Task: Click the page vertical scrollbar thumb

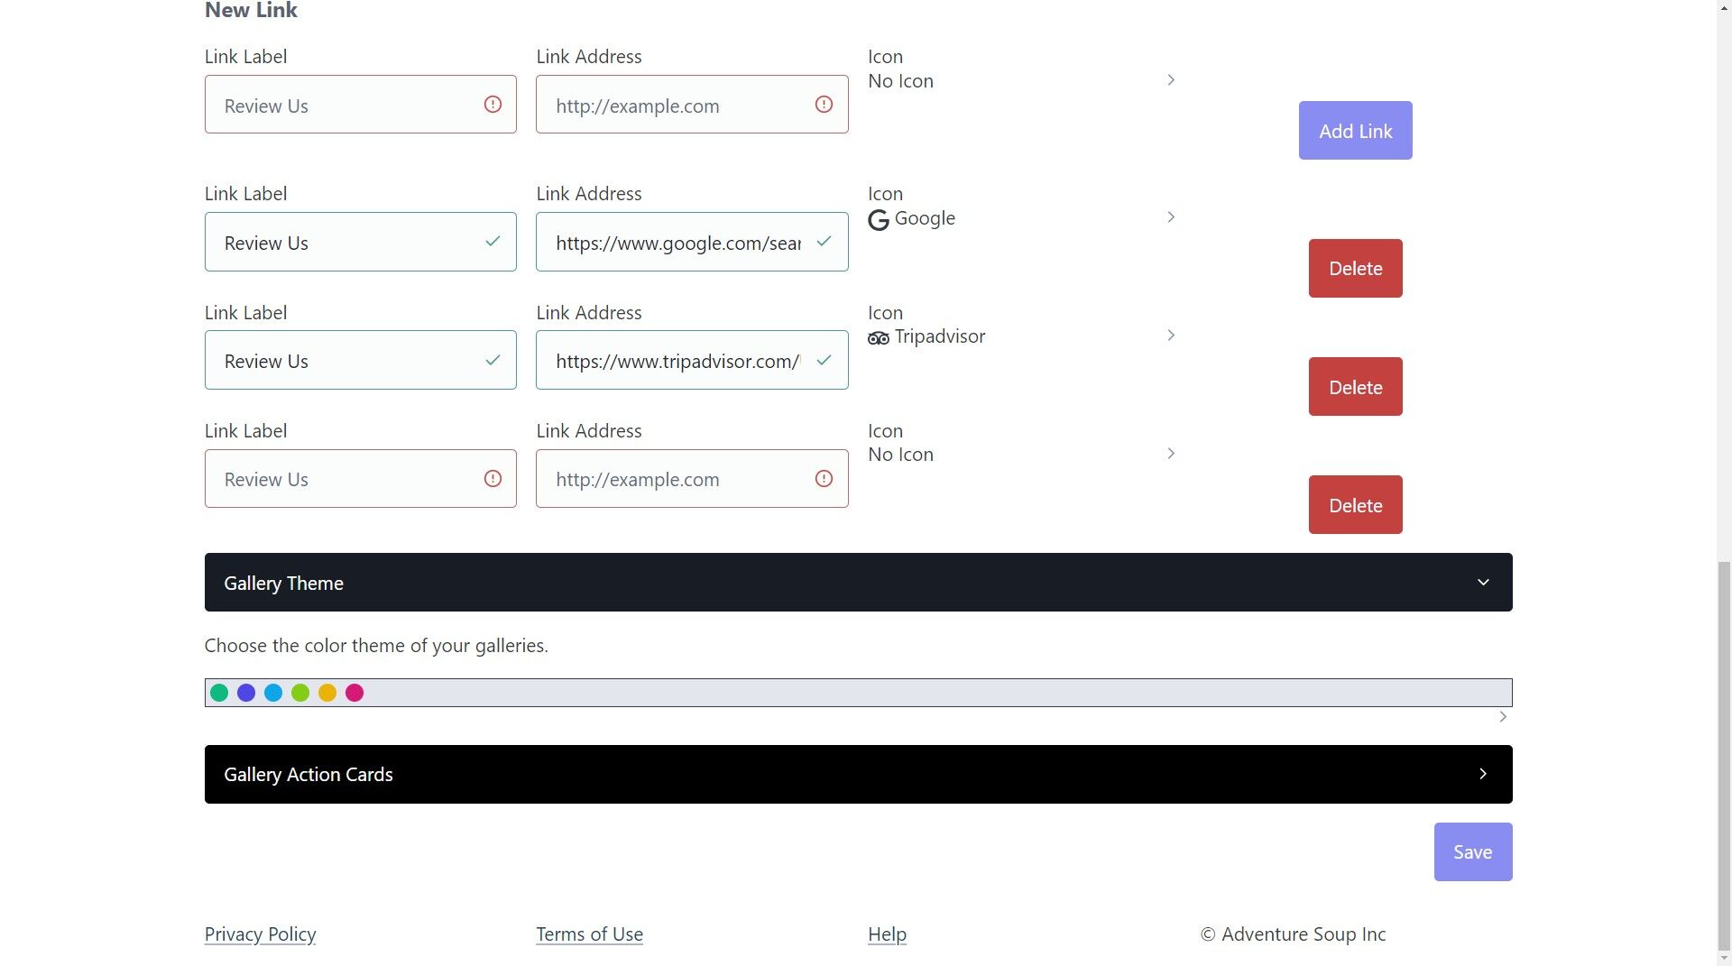Action: click(1724, 754)
